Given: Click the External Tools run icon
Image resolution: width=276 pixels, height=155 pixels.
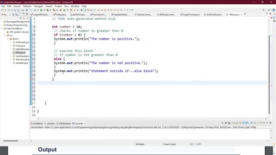Looking at the screenshot, I should coord(54,10).
